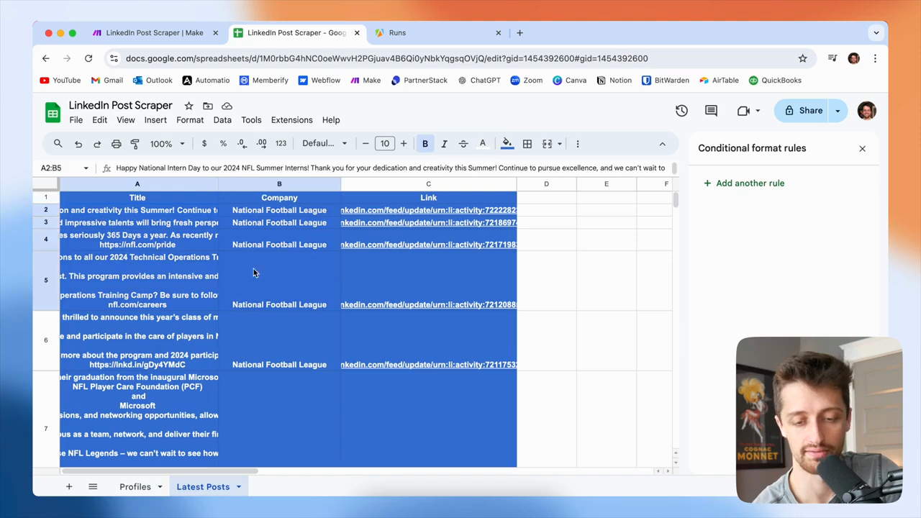
Task: Open Profiles tab dropdown arrow
Action: (160, 487)
